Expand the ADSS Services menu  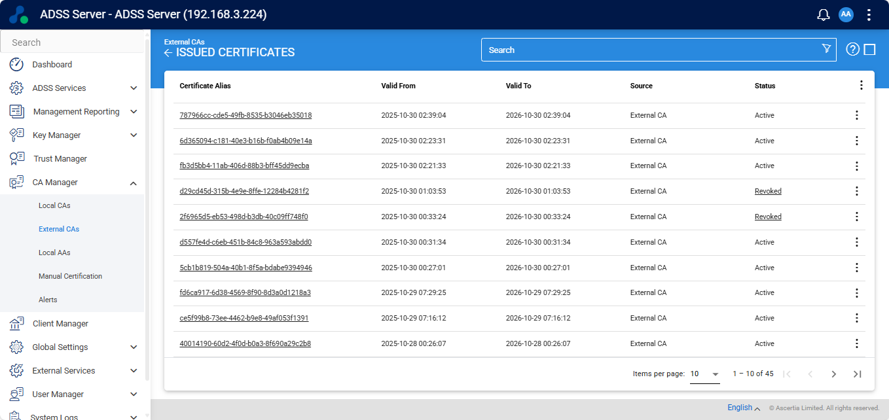coord(134,88)
